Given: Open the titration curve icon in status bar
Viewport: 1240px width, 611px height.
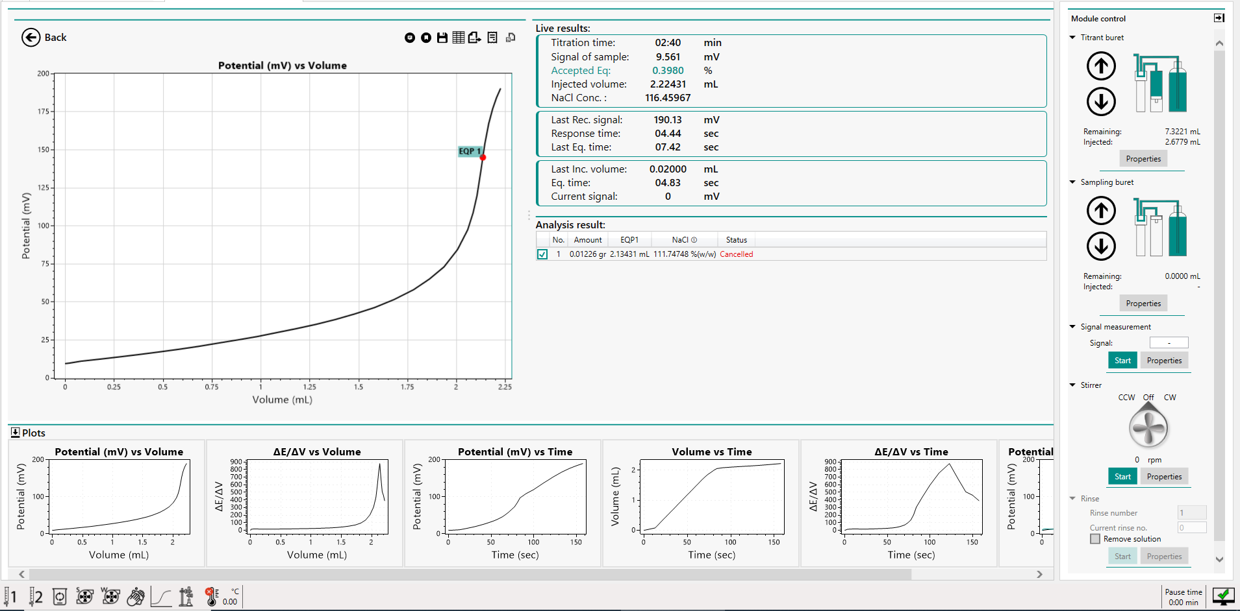Looking at the screenshot, I should point(161,597).
